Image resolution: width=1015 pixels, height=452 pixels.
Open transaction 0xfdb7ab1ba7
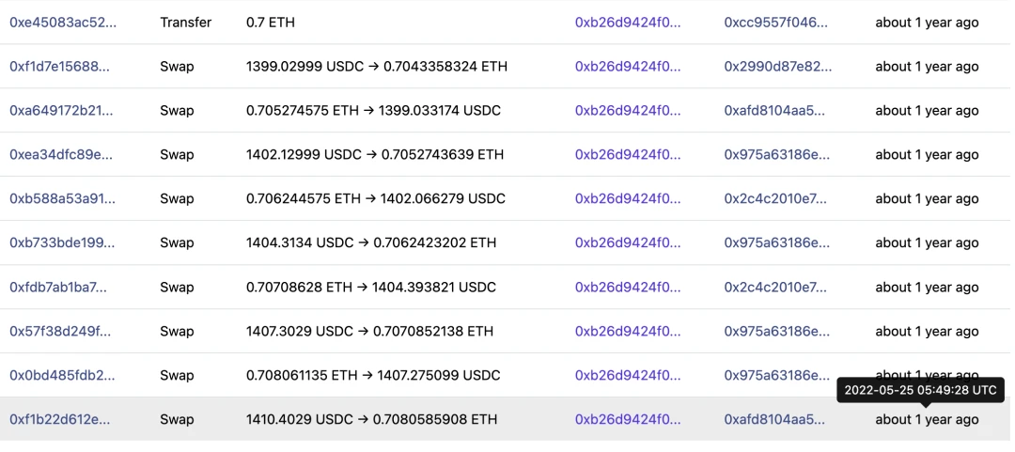click(x=58, y=288)
